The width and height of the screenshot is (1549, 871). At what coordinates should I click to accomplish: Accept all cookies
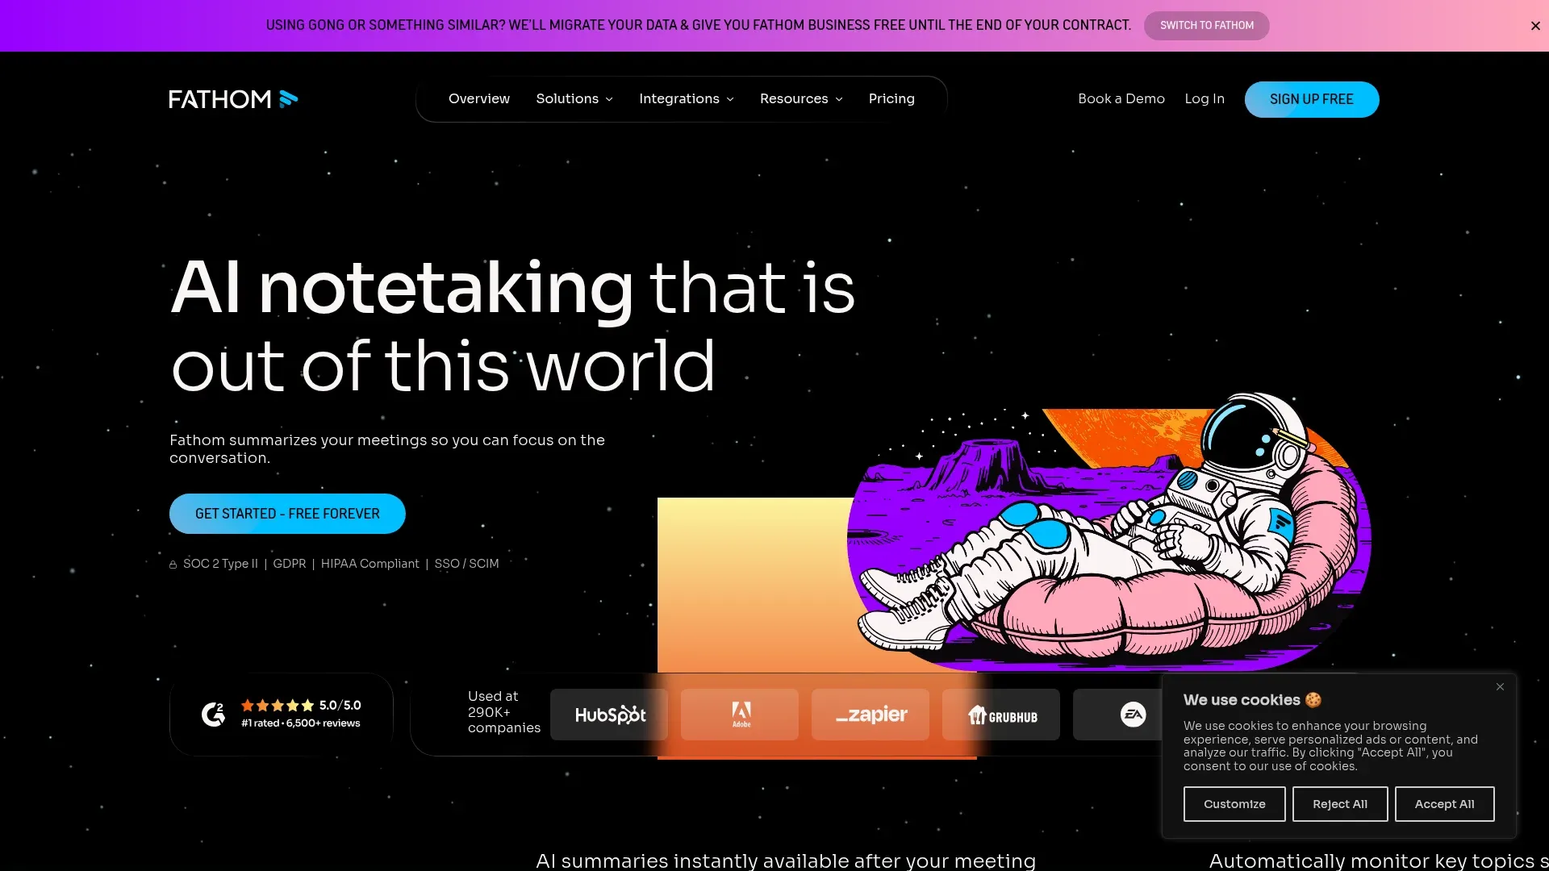1443,803
